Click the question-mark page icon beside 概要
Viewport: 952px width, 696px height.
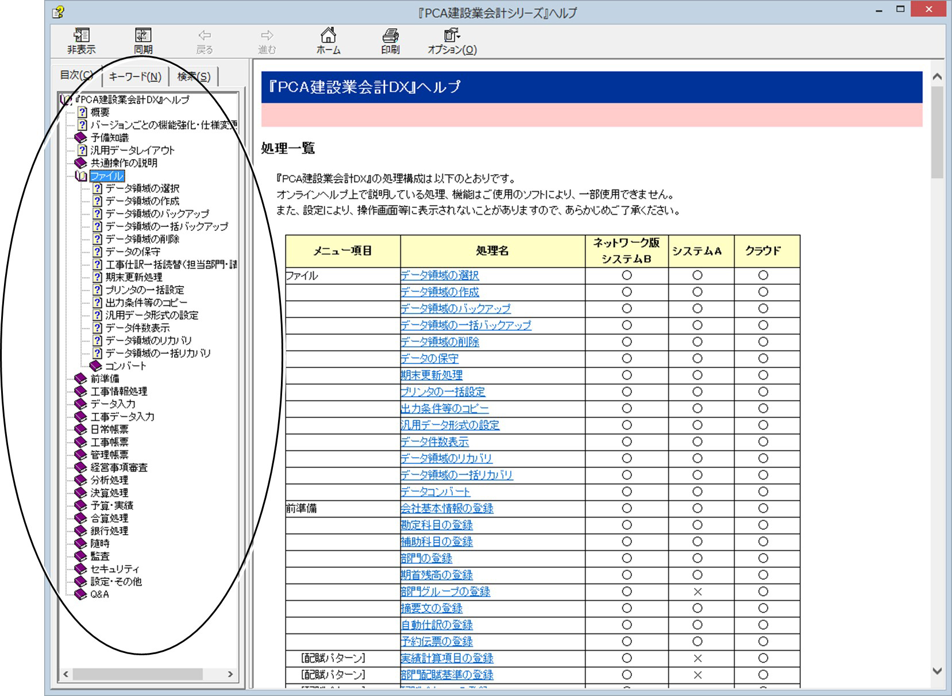pyautogui.click(x=83, y=113)
